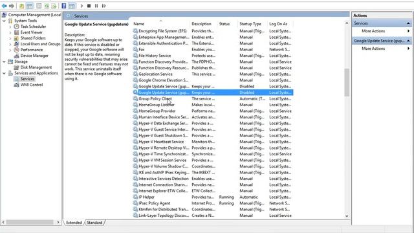Click the gear icon beside Fax service

pos(135,49)
